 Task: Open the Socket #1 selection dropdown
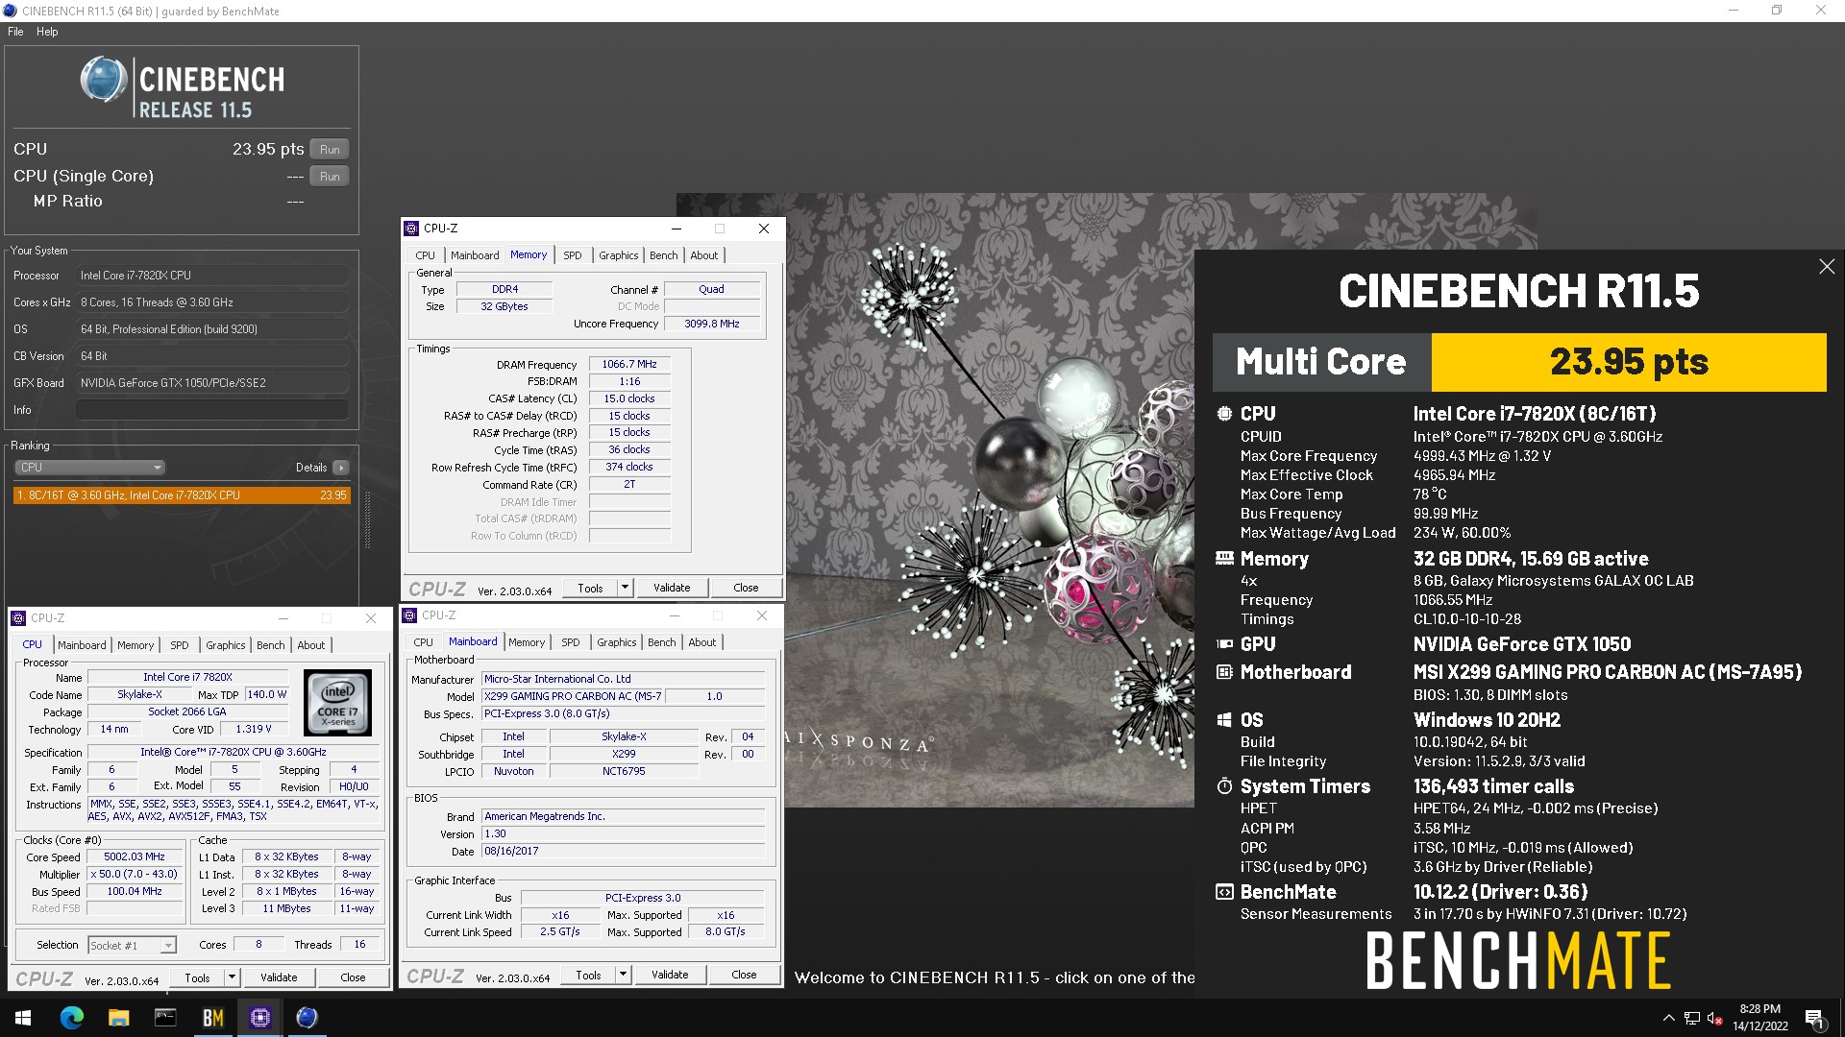point(133,945)
